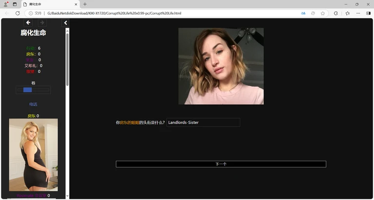
Task: Open a new browser tab
Action: pyautogui.click(x=85, y=4)
